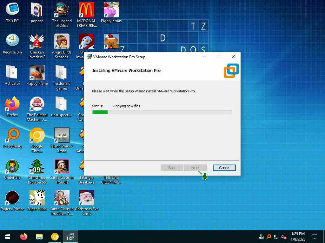This screenshot has width=325, height=243.
Task: Click the greyed-out Back button in setup
Action: pos(172,168)
